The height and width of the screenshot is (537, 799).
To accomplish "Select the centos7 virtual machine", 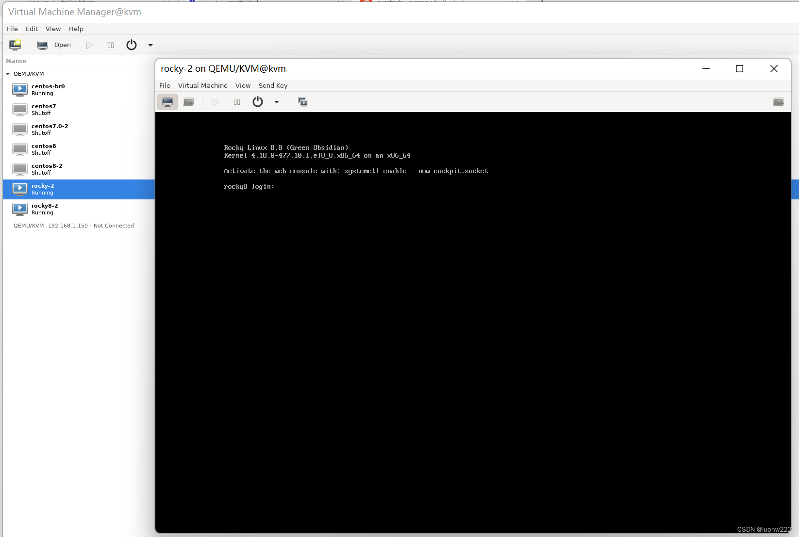I will [x=44, y=109].
